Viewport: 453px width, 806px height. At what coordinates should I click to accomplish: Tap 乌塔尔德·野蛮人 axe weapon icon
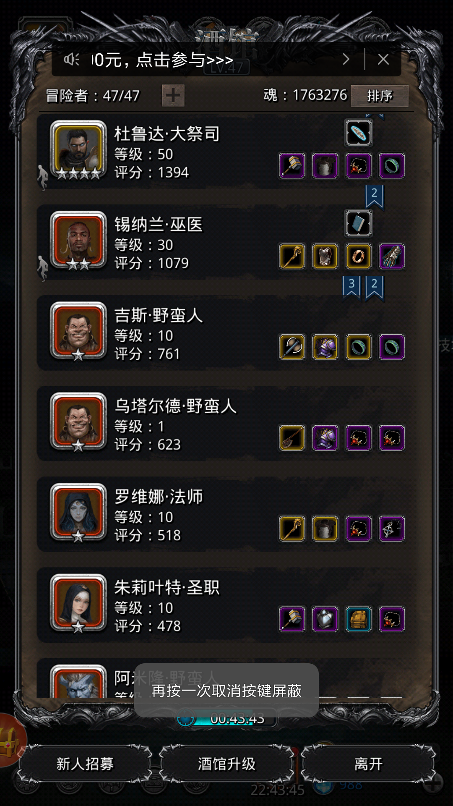[292, 438]
